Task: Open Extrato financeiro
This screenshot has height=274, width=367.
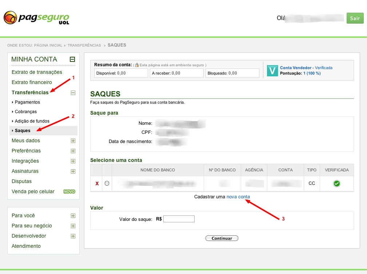Action: 32,83
